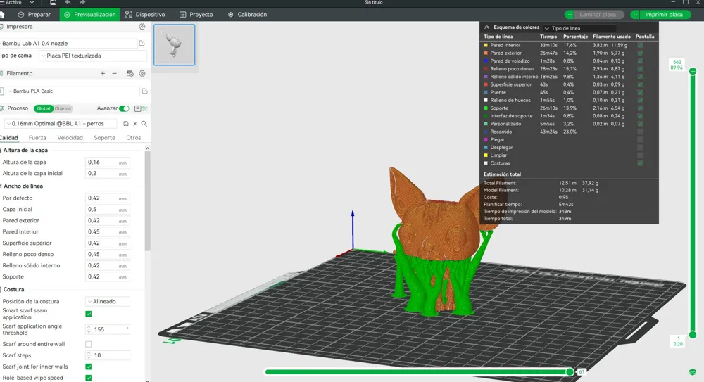Screen dimensions: 704x382
Task: Click the filament color slot box
Action: tap(1, 91)
